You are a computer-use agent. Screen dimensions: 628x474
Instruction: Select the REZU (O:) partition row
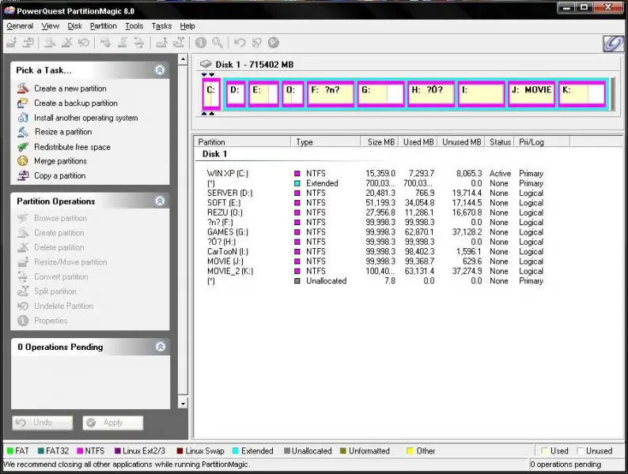click(375, 213)
